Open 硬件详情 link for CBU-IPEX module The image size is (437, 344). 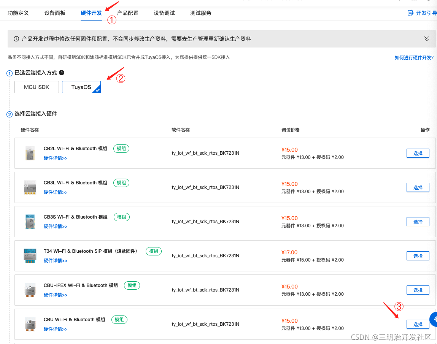click(x=56, y=295)
